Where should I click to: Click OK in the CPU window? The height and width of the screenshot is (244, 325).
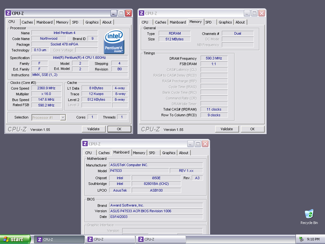click(x=119, y=129)
